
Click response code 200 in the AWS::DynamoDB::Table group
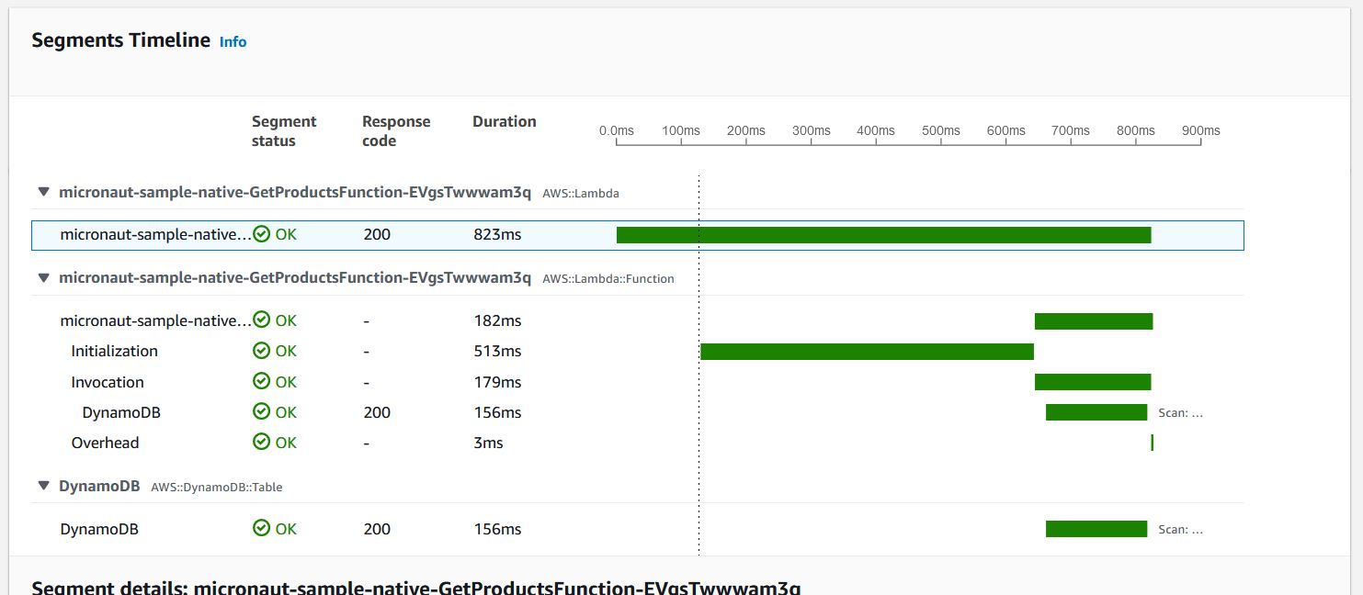click(377, 529)
